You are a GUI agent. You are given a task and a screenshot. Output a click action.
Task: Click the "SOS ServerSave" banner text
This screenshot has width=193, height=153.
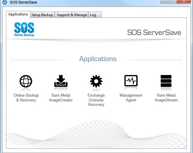tap(154, 33)
